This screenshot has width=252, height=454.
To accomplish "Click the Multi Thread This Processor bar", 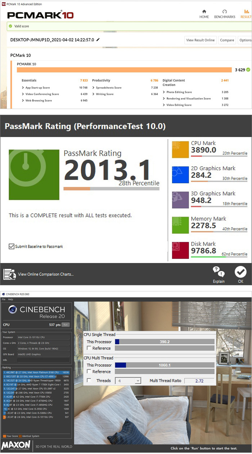I will [x=165, y=365].
